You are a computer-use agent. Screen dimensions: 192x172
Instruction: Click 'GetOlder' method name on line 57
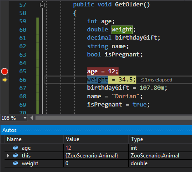point(129,5)
